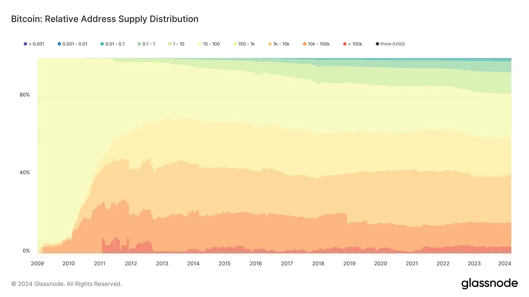Image resolution: width=529 pixels, height=297 pixels.
Task: Hide the "1k - 10k" legend series
Action: point(282,44)
